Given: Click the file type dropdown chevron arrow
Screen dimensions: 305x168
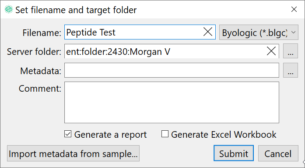Looking at the screenshot, I should point(294,32).
